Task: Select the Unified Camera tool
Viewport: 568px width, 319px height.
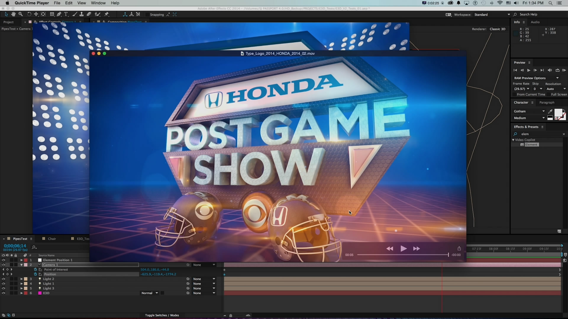Action: point(36,14)
